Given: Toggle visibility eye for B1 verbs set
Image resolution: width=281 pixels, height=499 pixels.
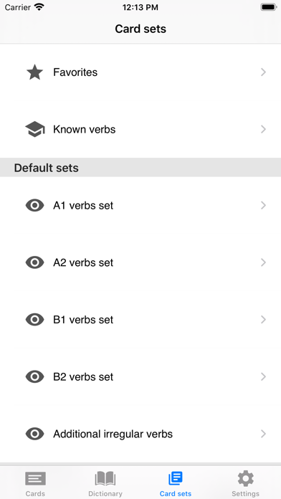Looking at the screenshot, I should [x=34, y=320].
